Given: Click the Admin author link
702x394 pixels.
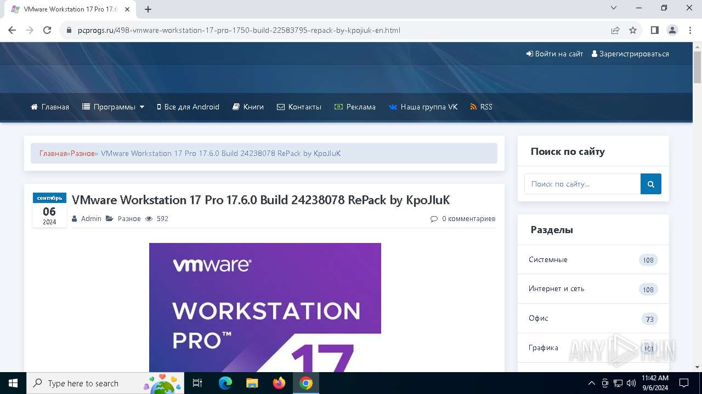Looking at the screenshot, I should coord(91,218).
